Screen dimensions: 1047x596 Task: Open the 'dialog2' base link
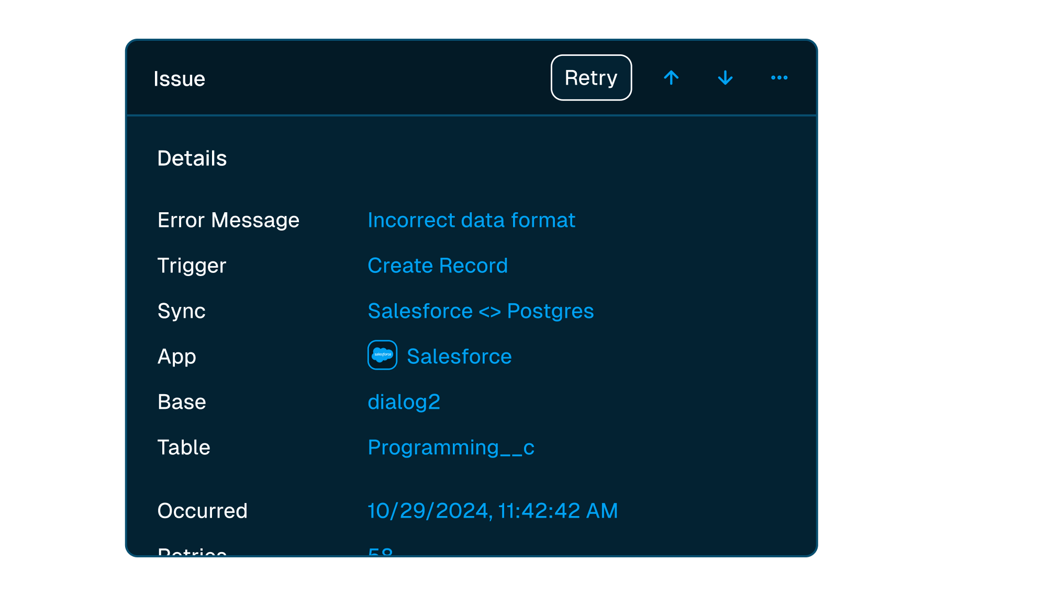[404, 402]
